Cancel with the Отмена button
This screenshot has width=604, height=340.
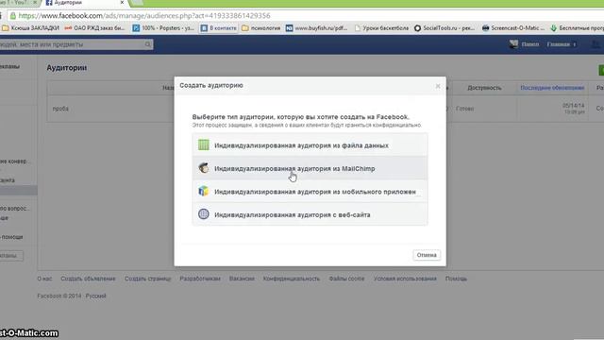427,255
